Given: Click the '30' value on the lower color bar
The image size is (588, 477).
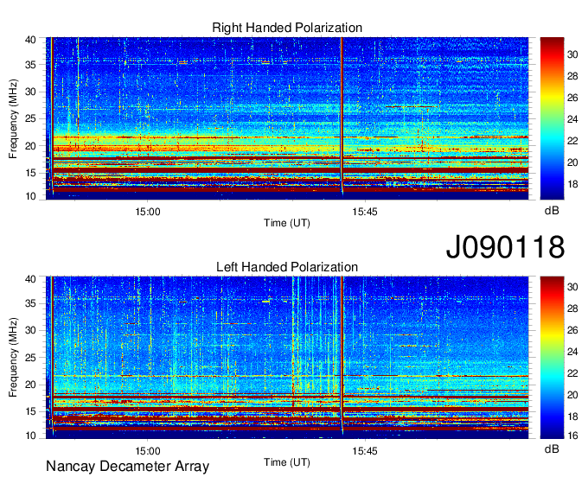Looking at the screenshot, I should [x=572, y=287].
